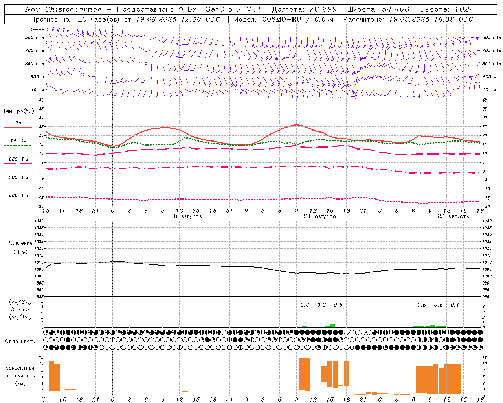The width and height of the screenshot is (503, 403).
Task: Click the '(мм/1ч.)' precipitation unit label
Action: point(20,317)
